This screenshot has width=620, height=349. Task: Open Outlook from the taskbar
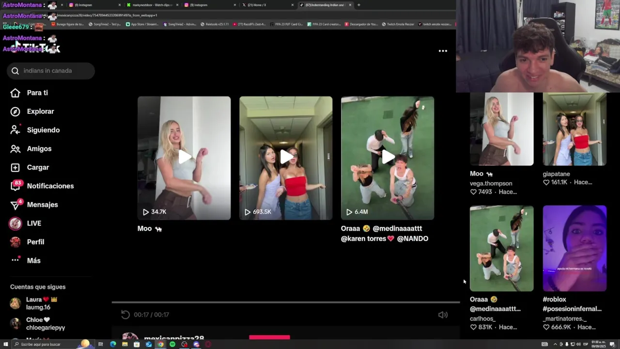tap(149, 344)
